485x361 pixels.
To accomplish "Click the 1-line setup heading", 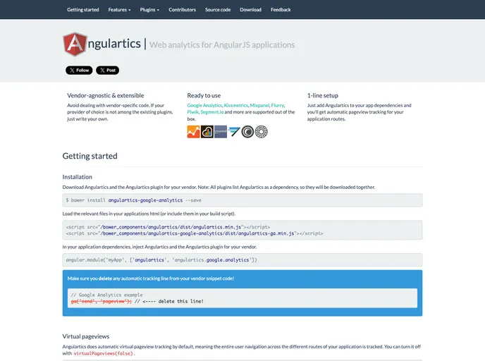I will (323, 95).
